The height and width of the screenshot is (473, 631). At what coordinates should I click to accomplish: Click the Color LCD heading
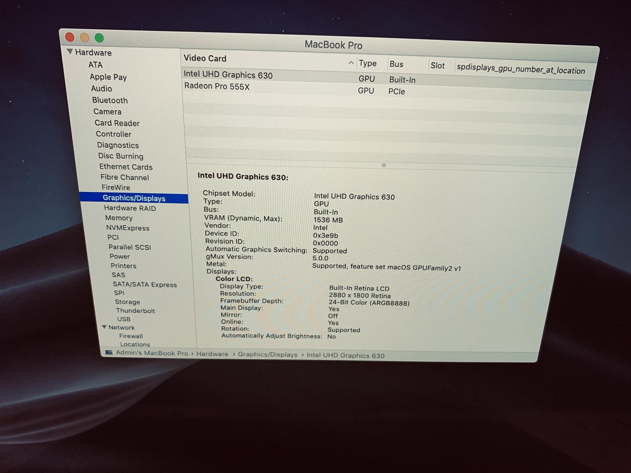[234, 279]
